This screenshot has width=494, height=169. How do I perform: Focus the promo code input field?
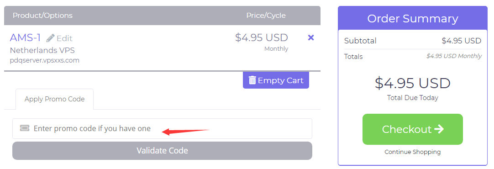pyautogui.click(x=162, y=128)
